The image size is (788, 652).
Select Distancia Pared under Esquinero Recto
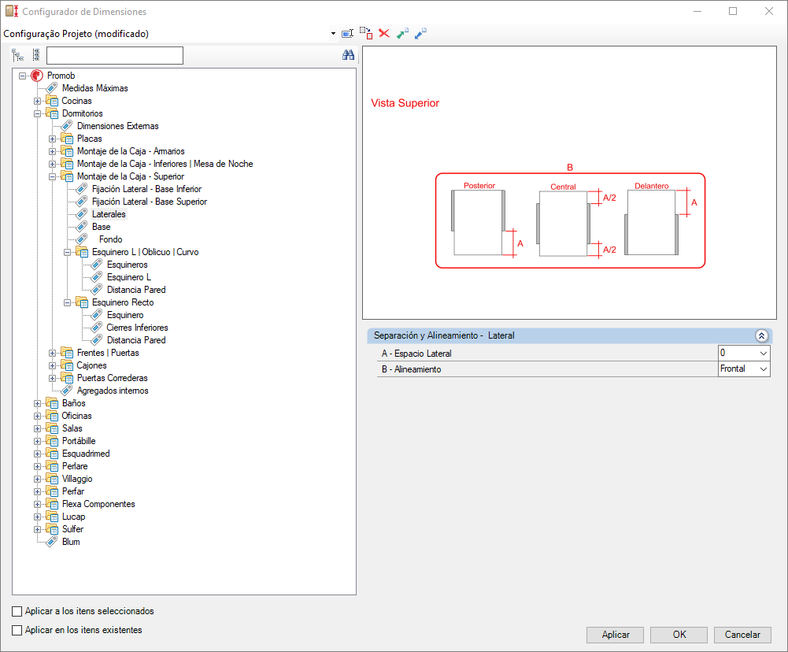(136, 340)
